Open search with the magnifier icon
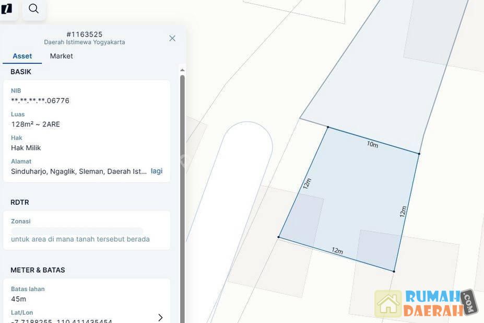484x323 pixels. (x=34, y=9)
